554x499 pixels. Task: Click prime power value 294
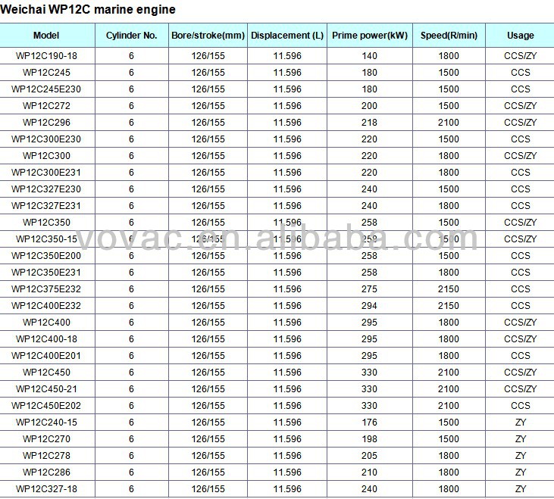click(369, 305)
